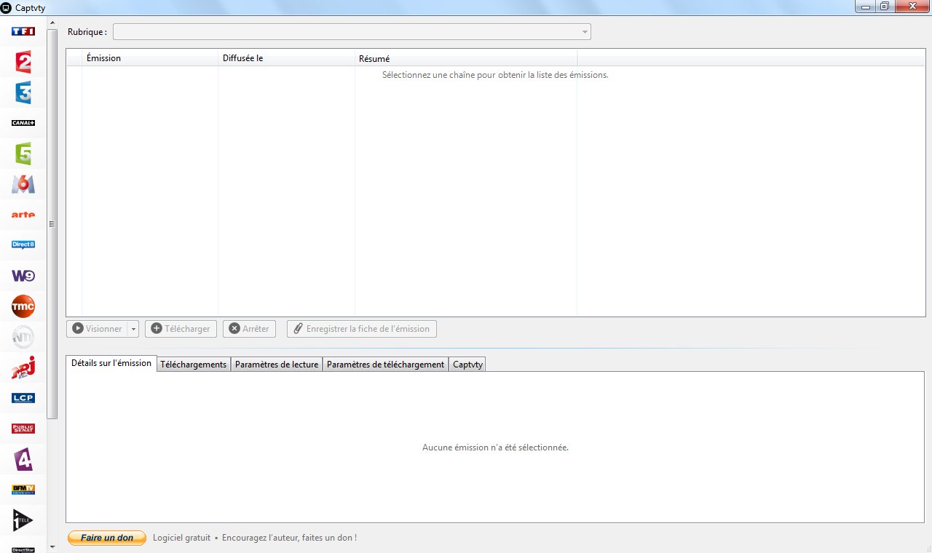Screen dimensions: 932x553
Task: Open the Paramètres de lecture tab
Action: [x=277, y=365]
